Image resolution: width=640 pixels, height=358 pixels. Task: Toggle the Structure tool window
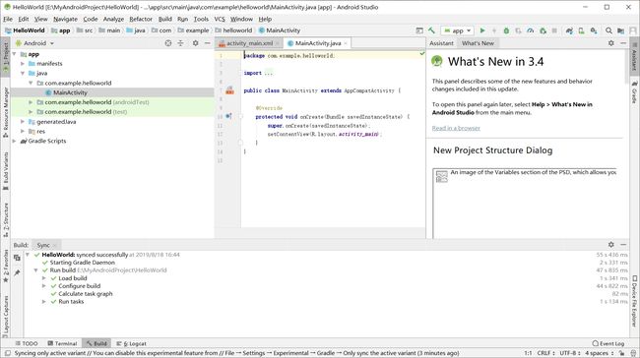(x=5, y=219)
